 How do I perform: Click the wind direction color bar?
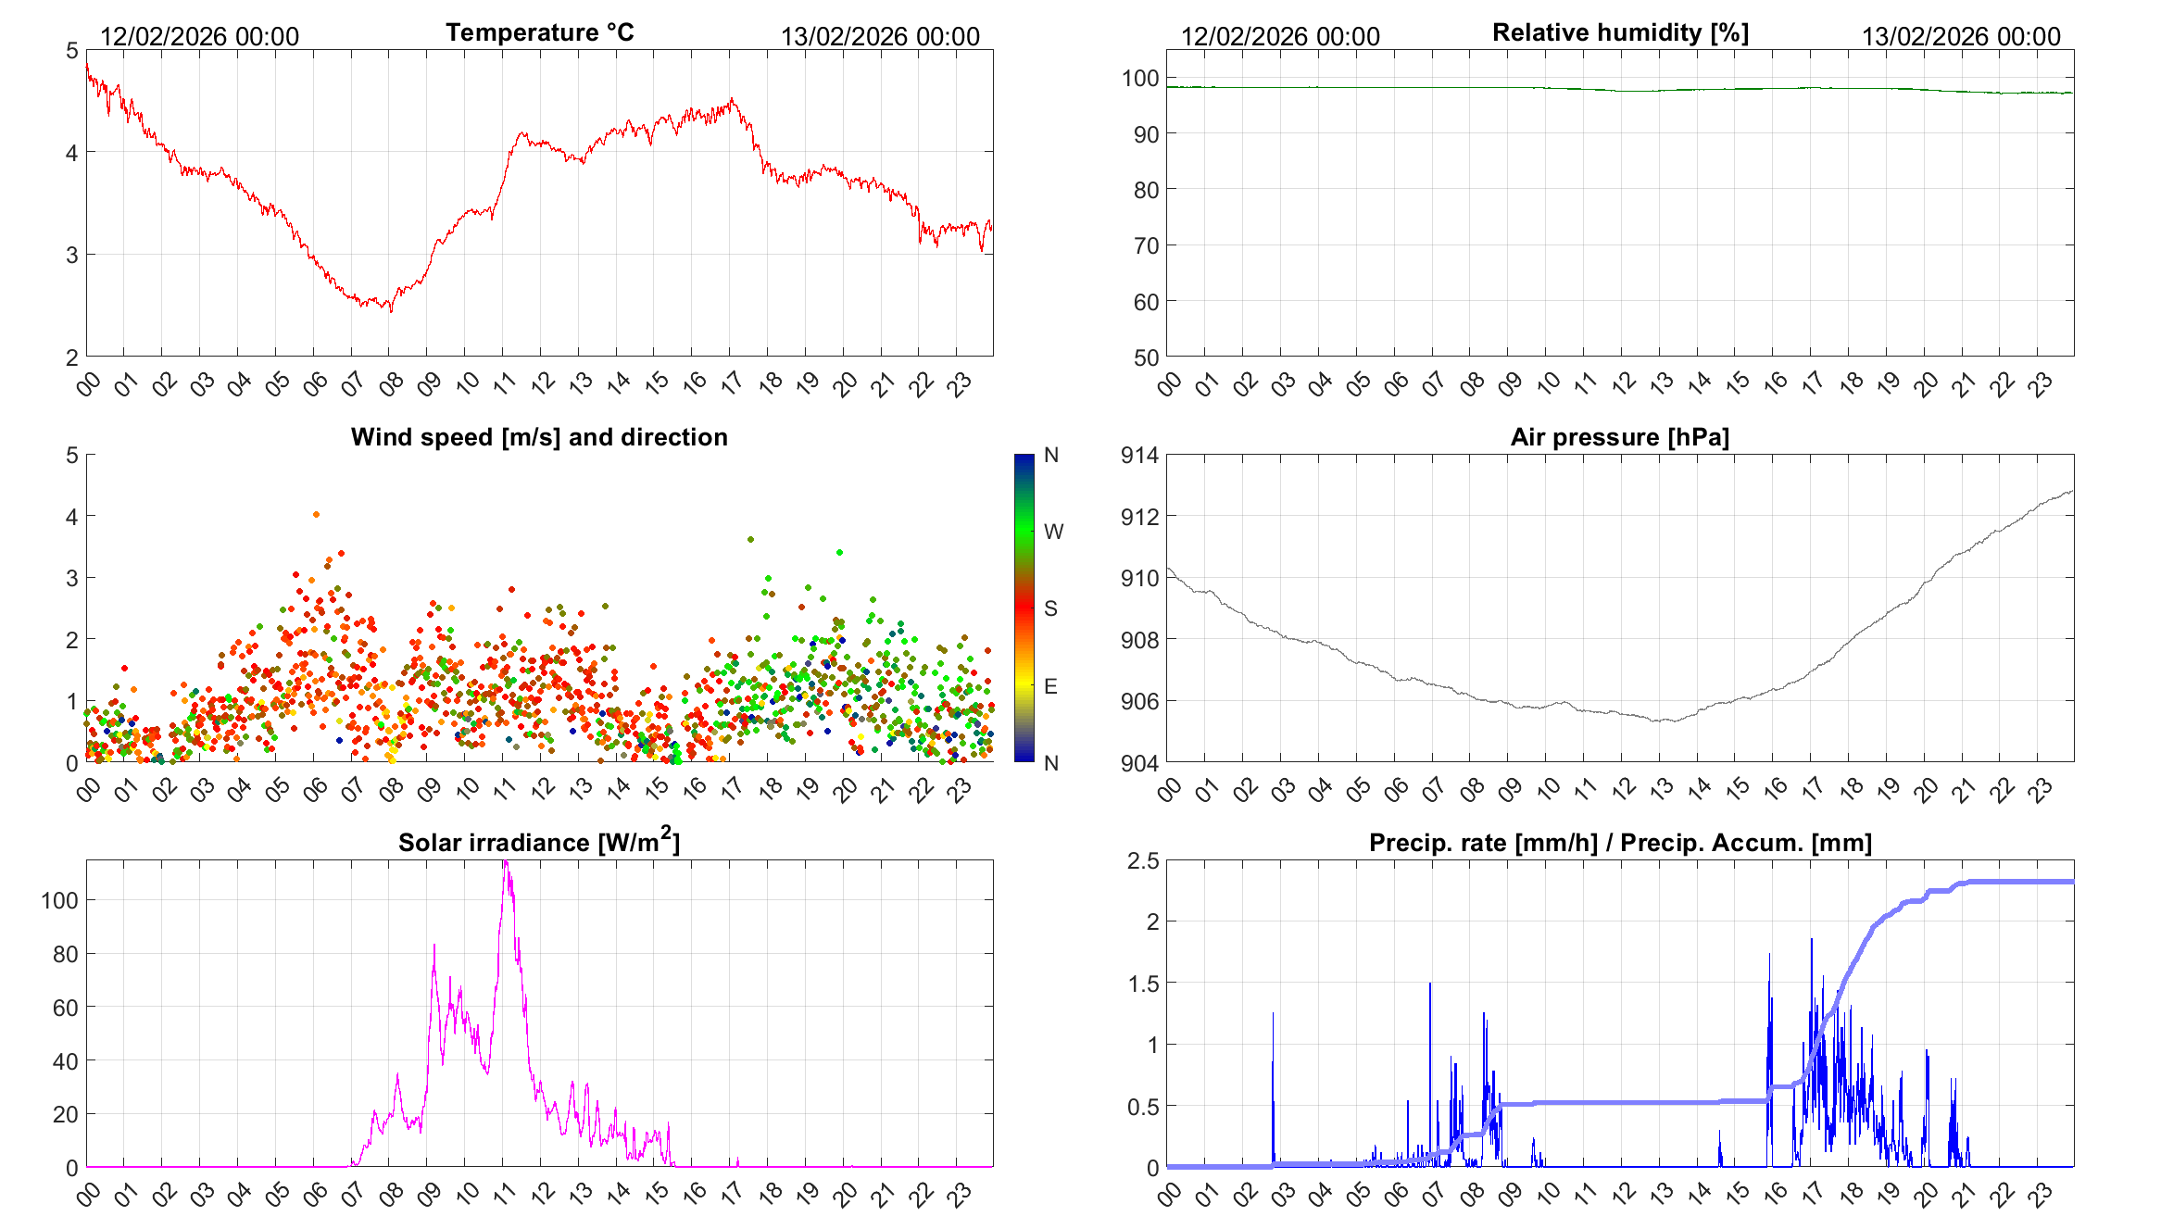click(1024, 608)
